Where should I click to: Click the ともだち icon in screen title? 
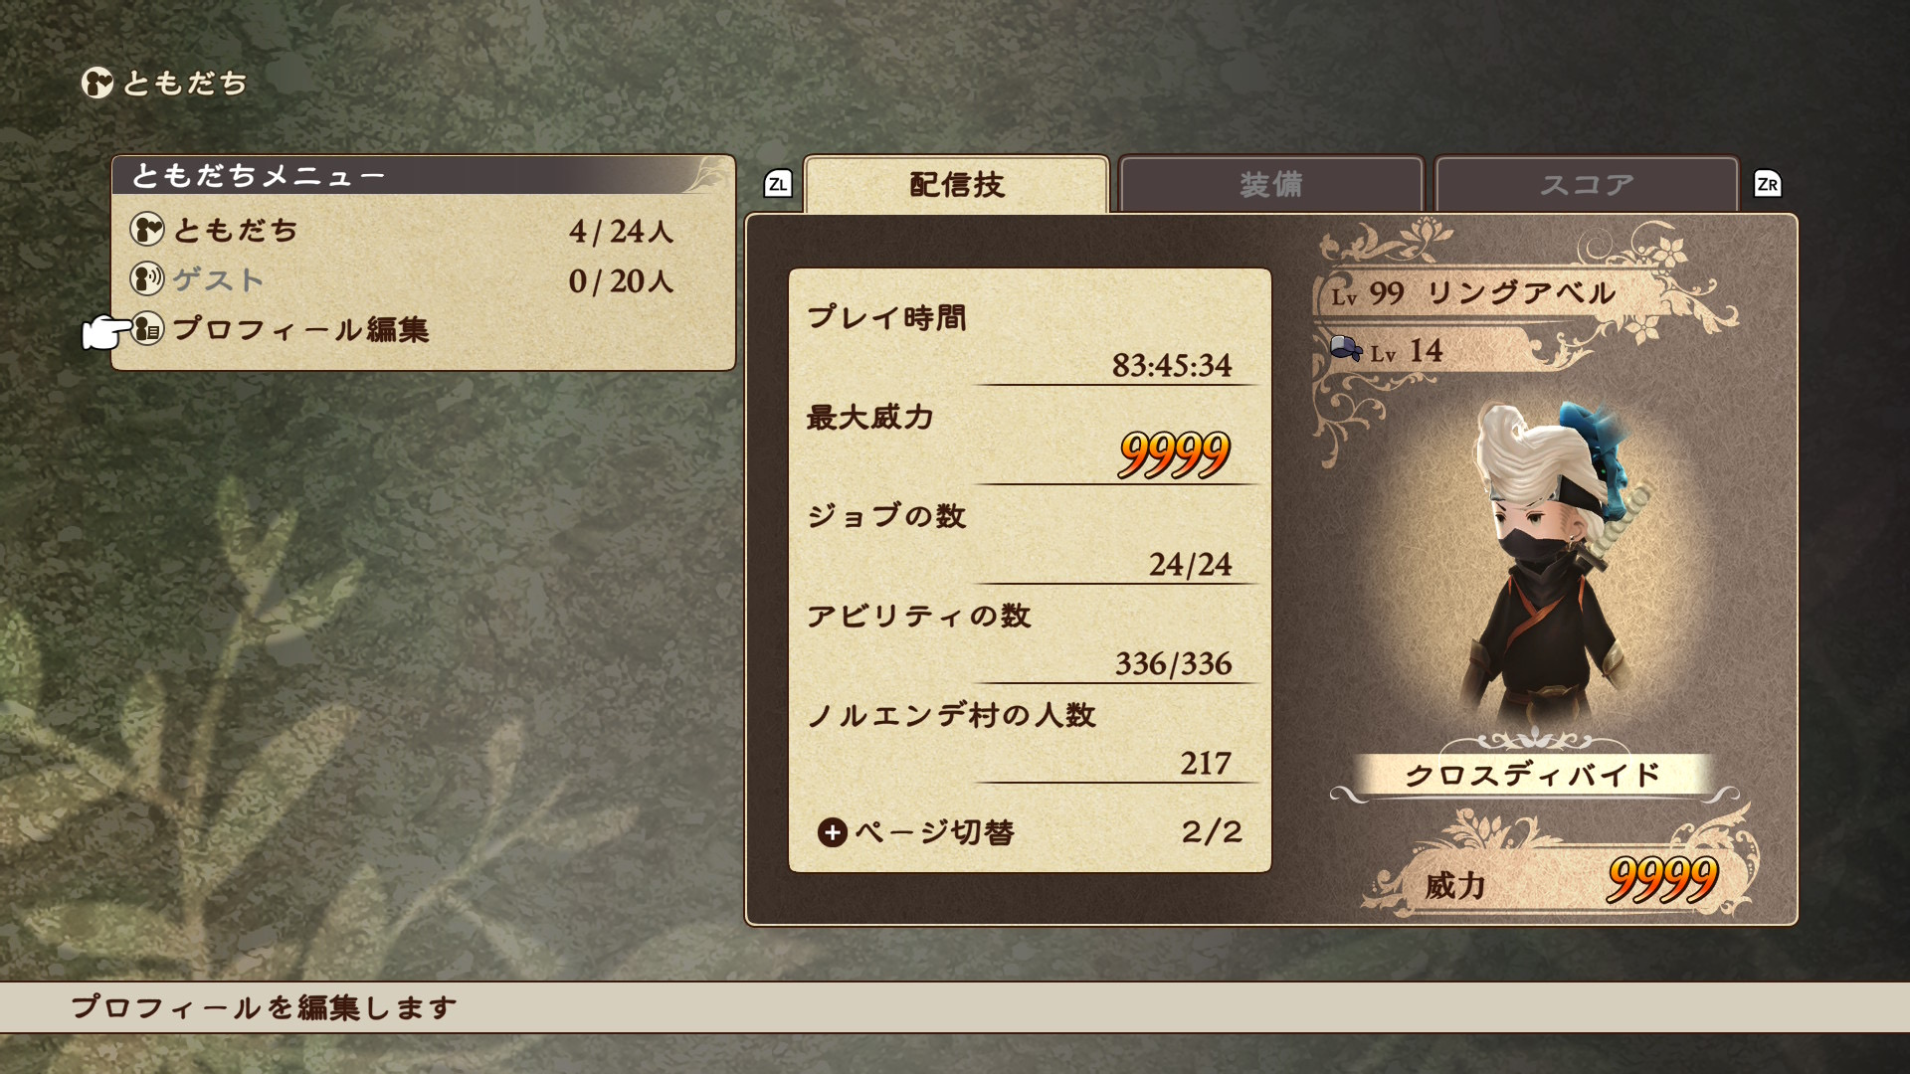(x=97, y=83)
